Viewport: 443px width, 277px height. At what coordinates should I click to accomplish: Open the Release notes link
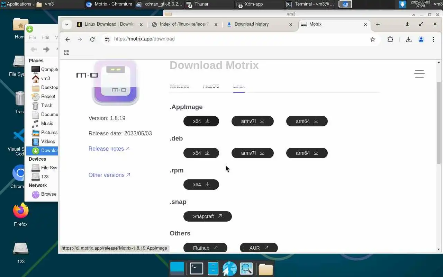click(x=109, y=149)
